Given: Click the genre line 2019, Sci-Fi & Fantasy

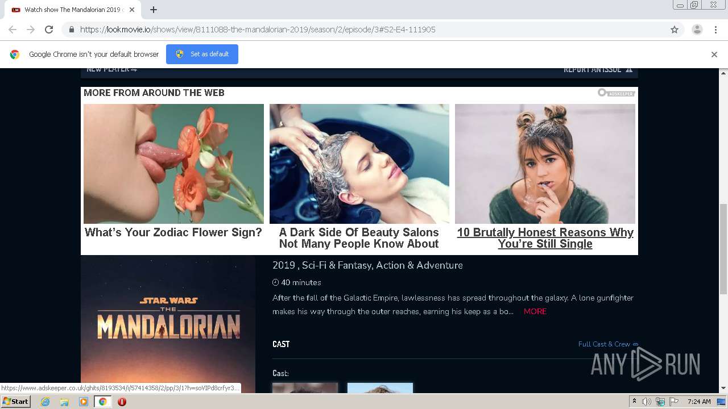Looking at the screenshot, I should (x=367, y=265).
